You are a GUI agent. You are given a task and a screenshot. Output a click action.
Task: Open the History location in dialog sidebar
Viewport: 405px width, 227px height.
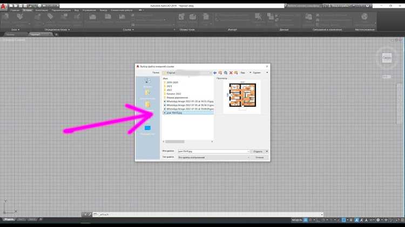147,82
